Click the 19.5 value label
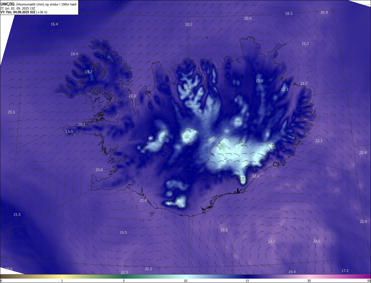Image resolution: width=371 pixels, height=283 pixels. [x=123, y=233]
